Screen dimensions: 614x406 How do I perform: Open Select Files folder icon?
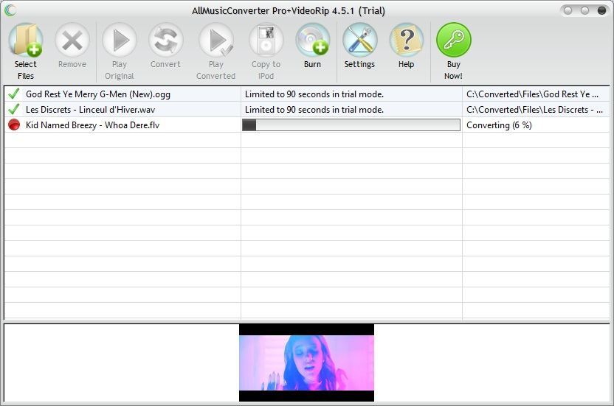[x=26, y=40]
